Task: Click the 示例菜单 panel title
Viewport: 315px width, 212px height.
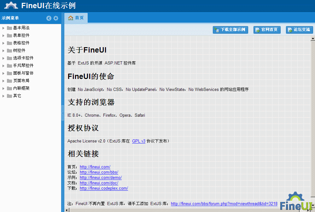Action: coord(10,18)
